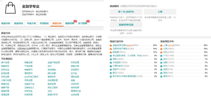Open the 业务经理 job link
Screen dimensions: 211x96
(x=75, y=95)
